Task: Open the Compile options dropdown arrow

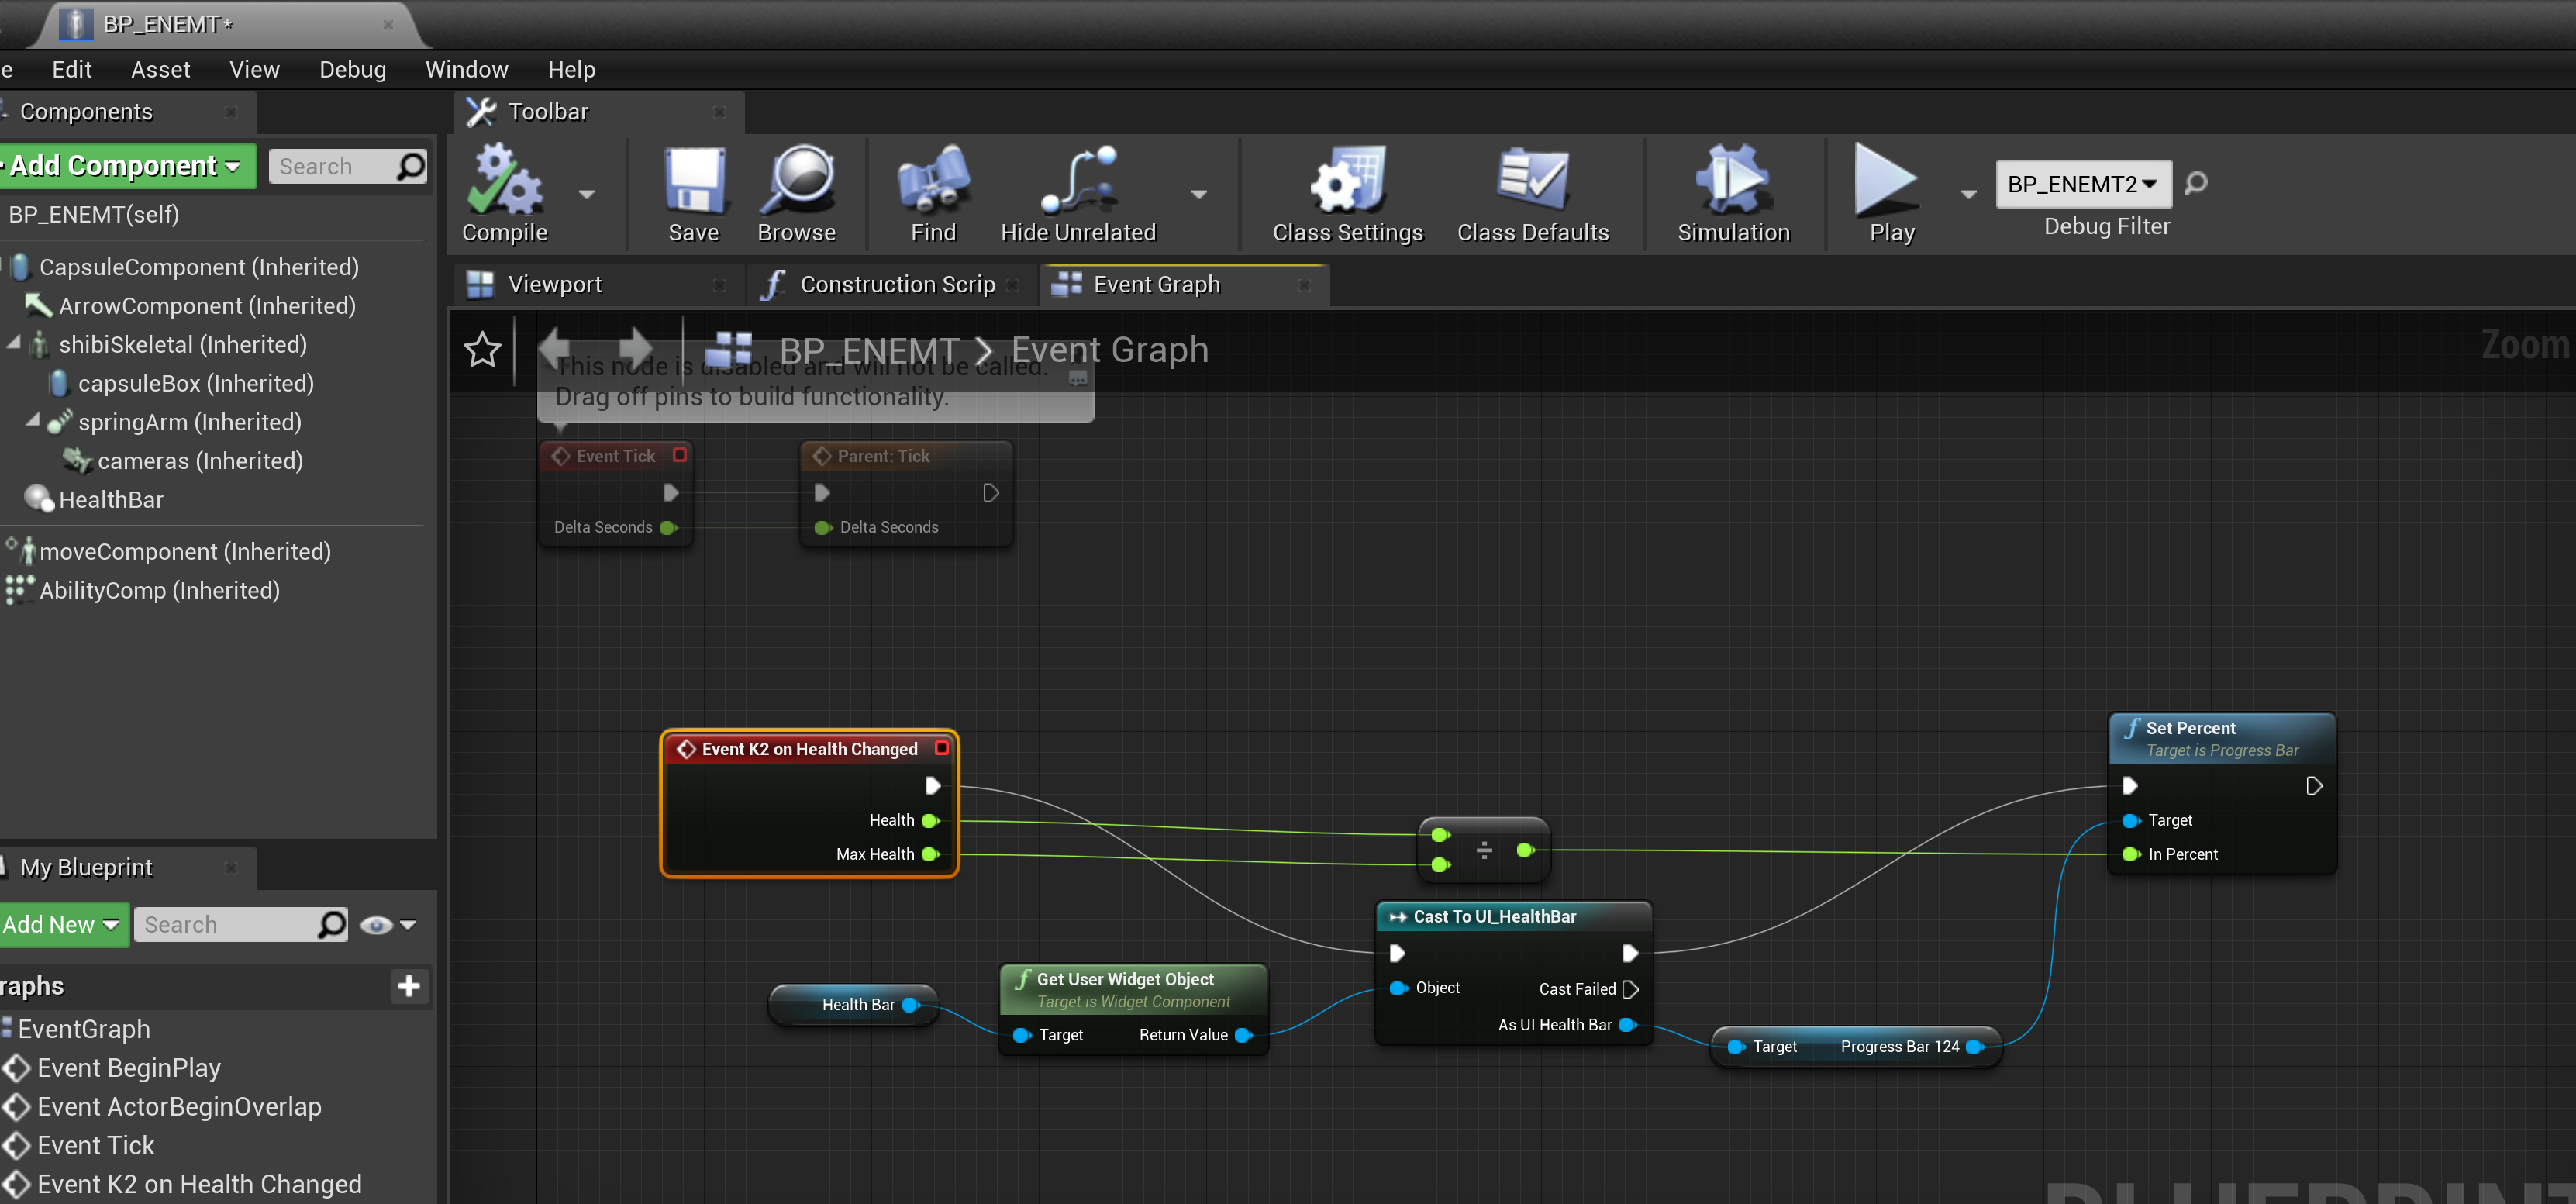Action: click(x=587, y=195)
